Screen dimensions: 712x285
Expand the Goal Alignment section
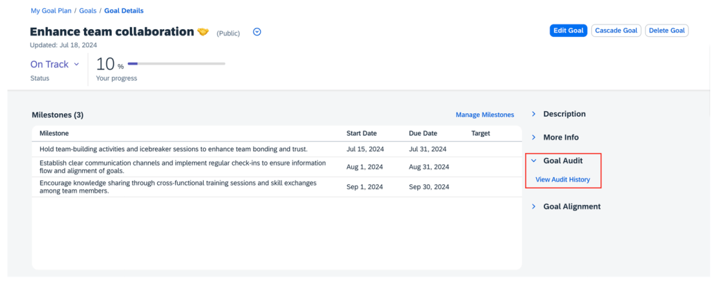tap(571, 206)
